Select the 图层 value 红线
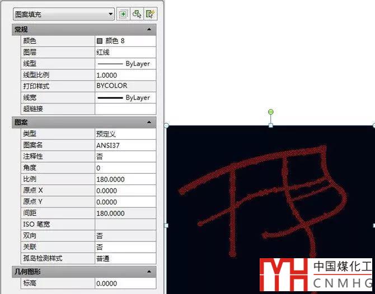This screenshot has height=294, width=375. pos(125,53)
